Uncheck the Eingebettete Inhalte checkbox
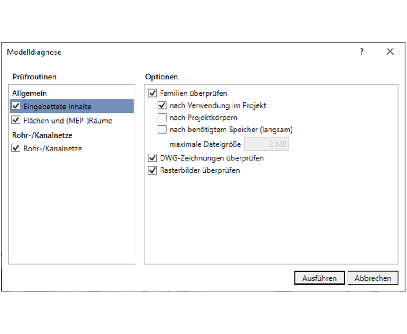The image size is (407, 334). pyautogui.click(x=16, y=106)
